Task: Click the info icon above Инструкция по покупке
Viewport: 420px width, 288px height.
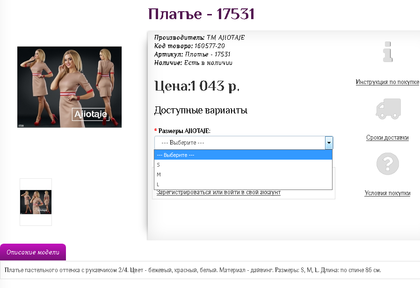Action: [388, 52]
